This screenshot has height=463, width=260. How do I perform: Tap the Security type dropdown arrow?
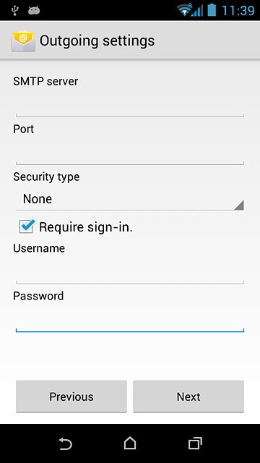pos(239,205)
